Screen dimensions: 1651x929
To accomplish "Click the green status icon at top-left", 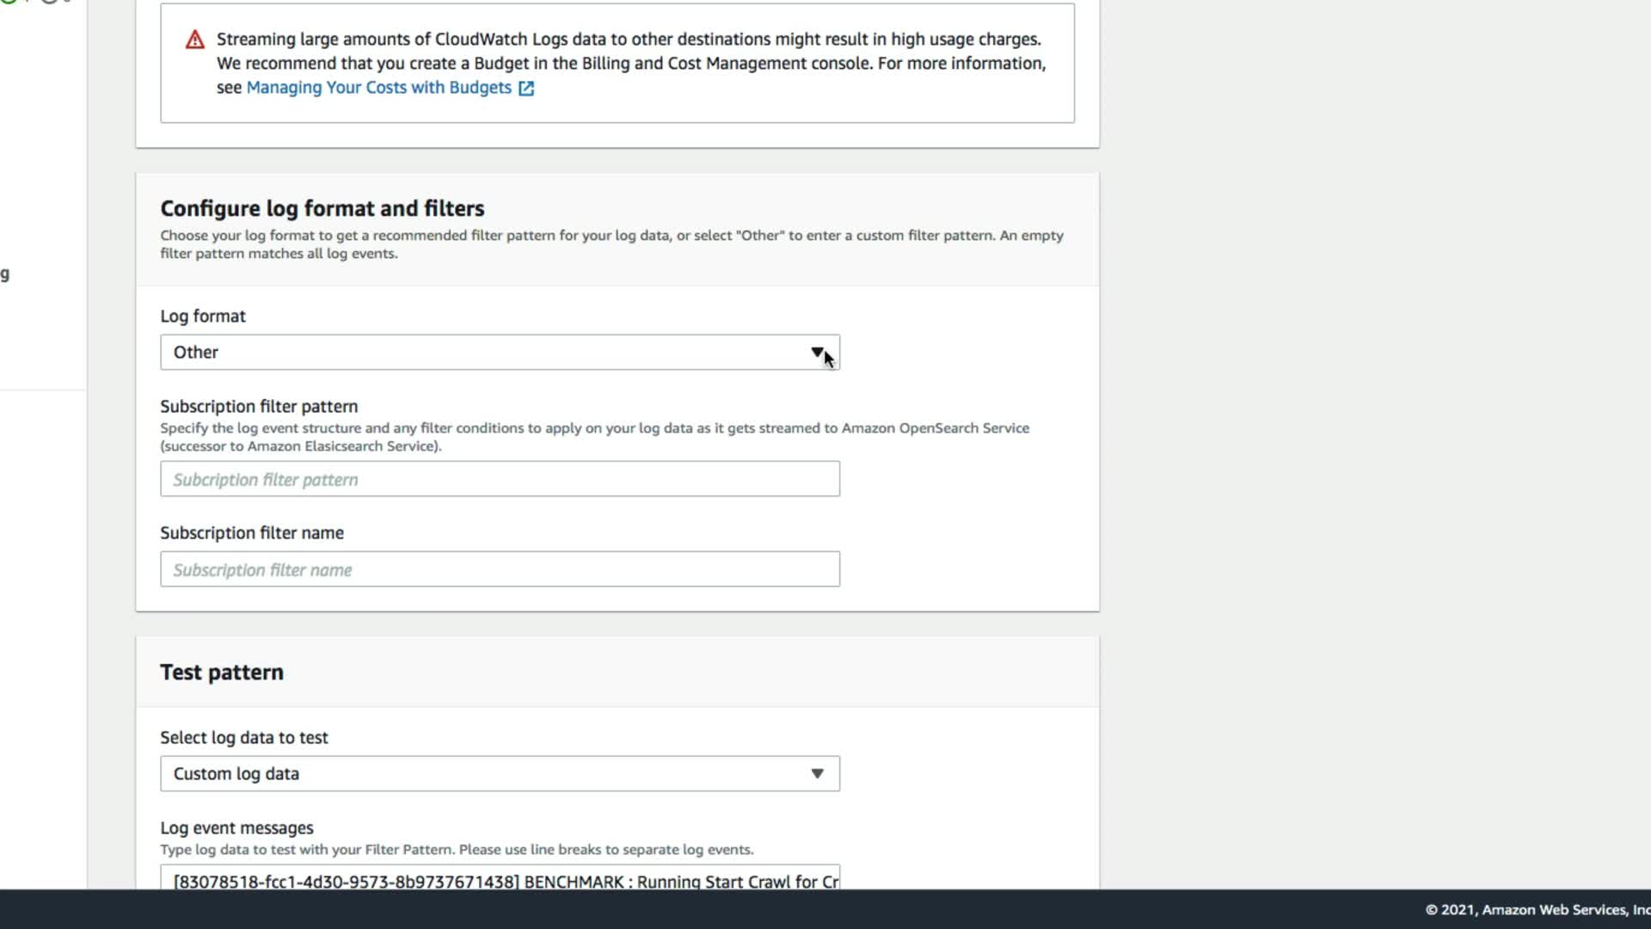I will point(9,1).
